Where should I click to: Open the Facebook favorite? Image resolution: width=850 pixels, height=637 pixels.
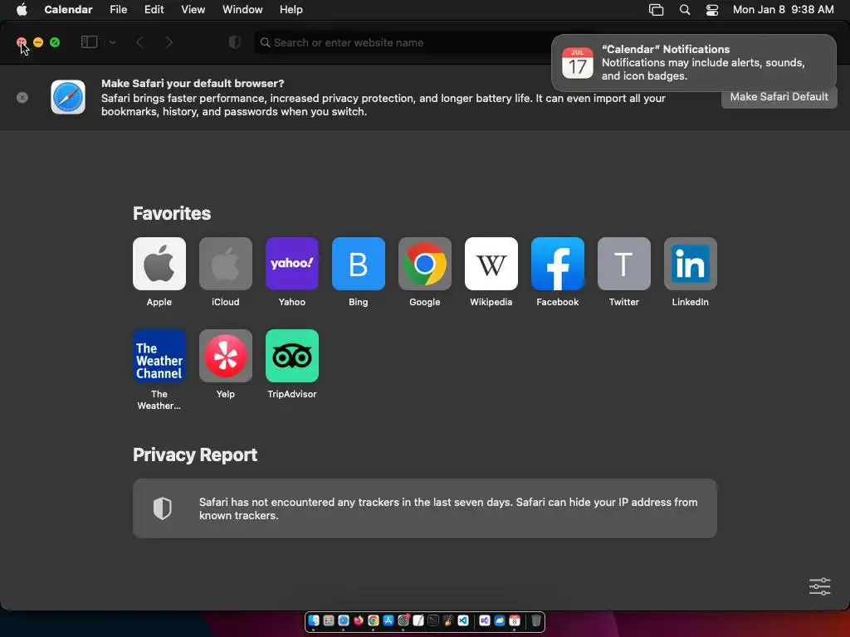click(557, 264)
